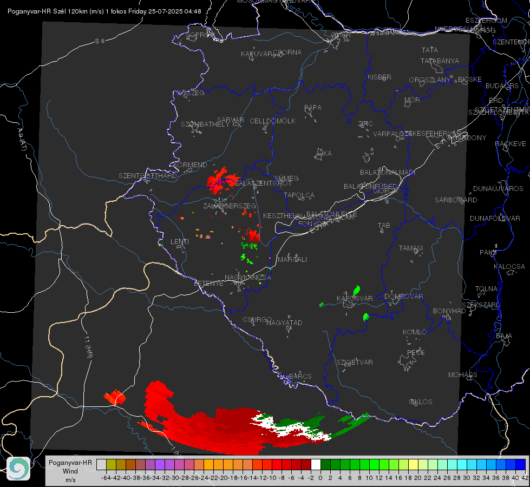Click the TAB town label
The image size is (530, 487).
pos(384,226)
